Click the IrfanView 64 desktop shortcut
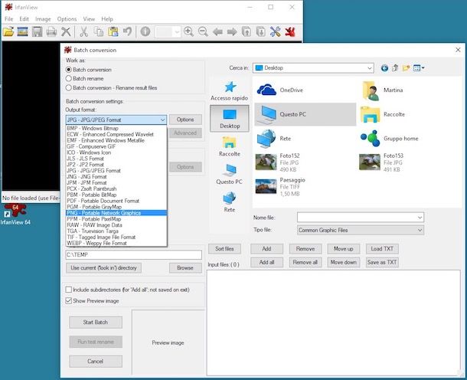Screen dimensions: 467x380 coord(15,215)
